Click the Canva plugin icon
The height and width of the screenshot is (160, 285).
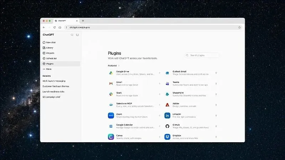[111, 137]
